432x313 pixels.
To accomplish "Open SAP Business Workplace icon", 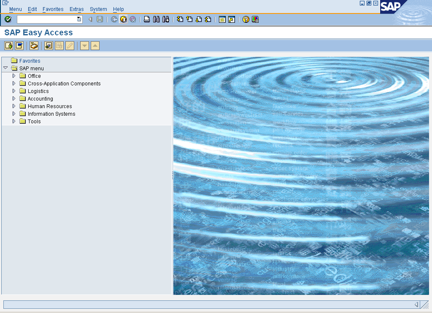I will [x=34, y=45].
